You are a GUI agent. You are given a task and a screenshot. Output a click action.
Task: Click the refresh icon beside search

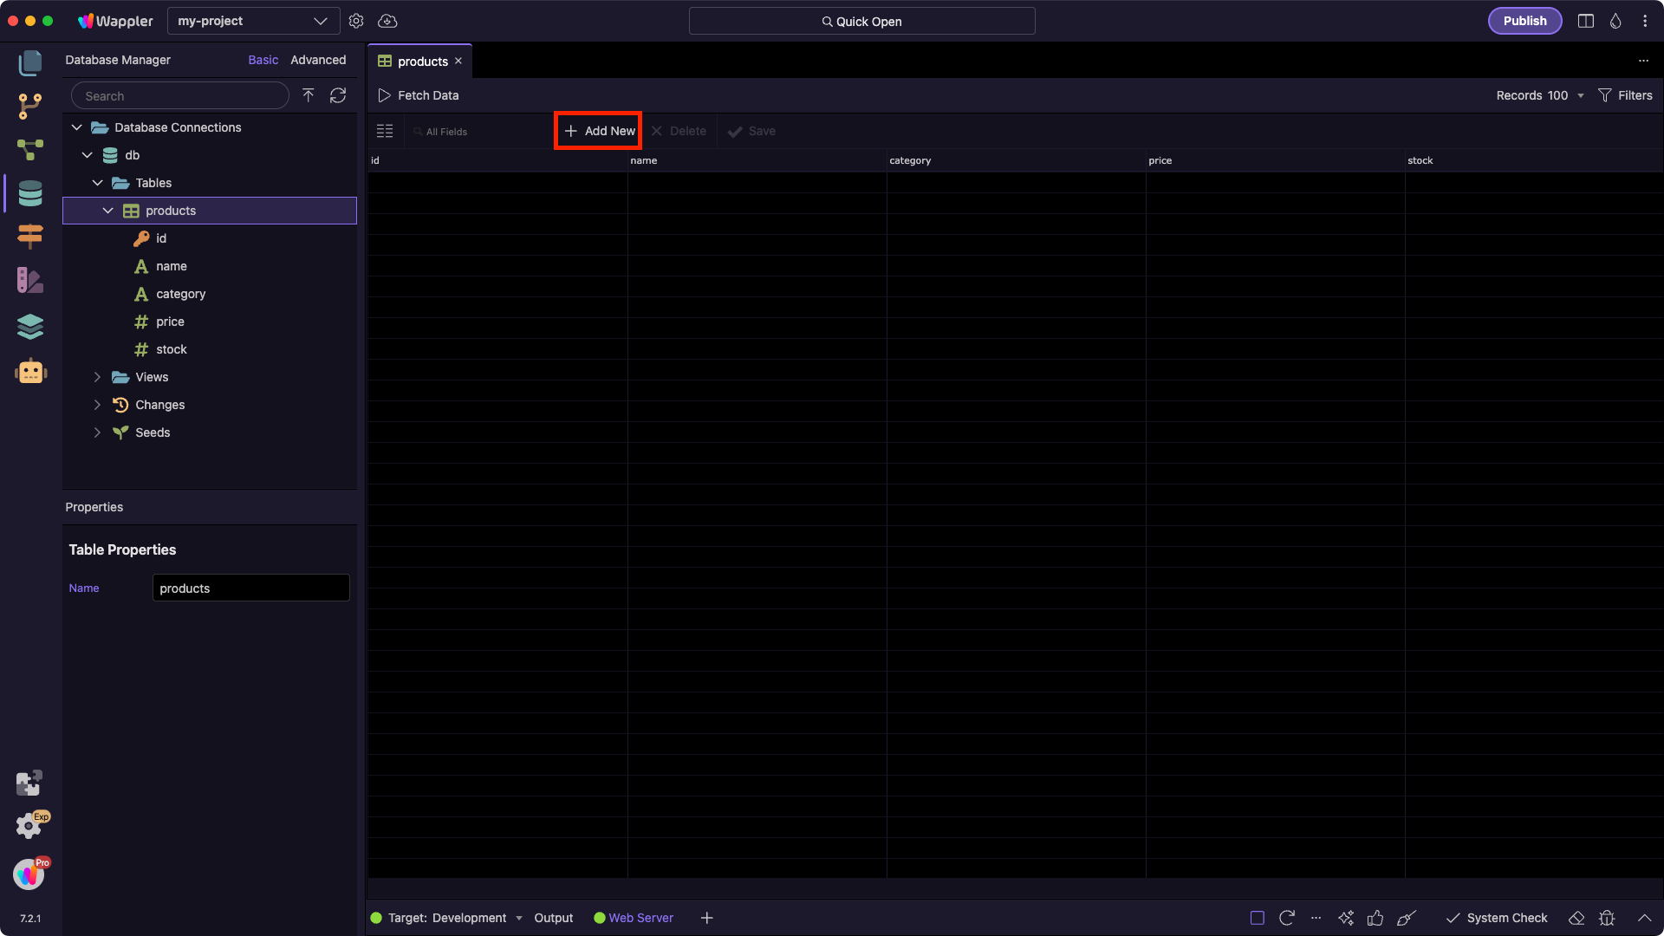click(338, 95)
